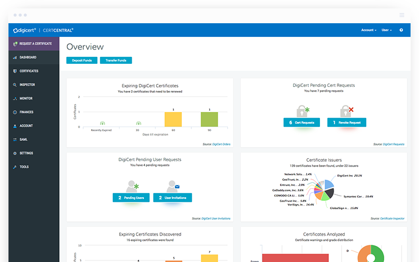Click the Entrust, Inc... 2.9% label
This screenshot has height=262, width=419.
(293, 185)
